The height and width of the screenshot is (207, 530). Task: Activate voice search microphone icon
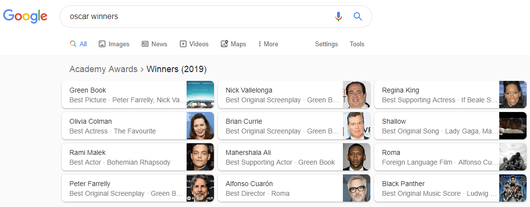[x=339, y=16]
